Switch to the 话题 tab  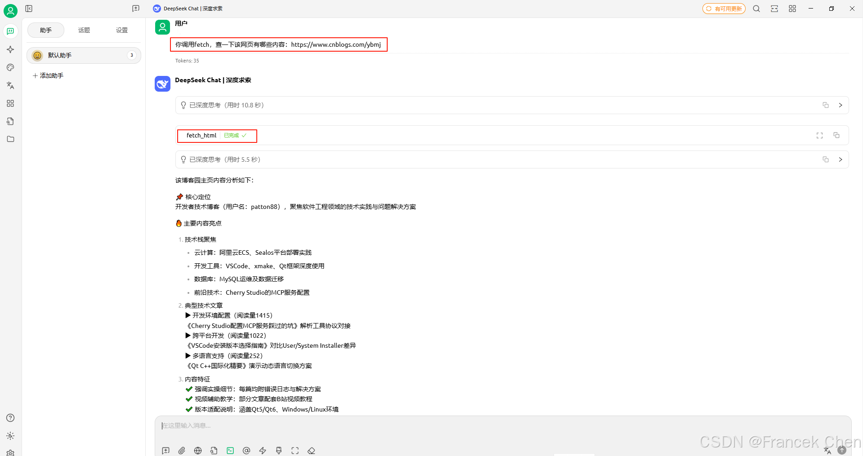coord(84,30)
